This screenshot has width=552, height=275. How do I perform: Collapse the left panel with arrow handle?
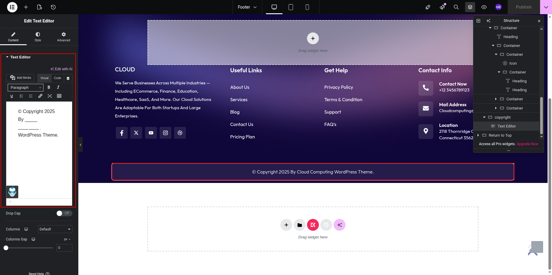[80, 145]
